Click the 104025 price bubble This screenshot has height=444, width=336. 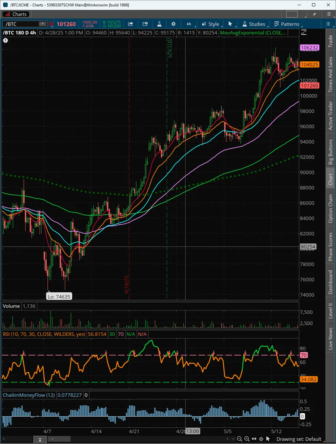[x=310, y=64]
